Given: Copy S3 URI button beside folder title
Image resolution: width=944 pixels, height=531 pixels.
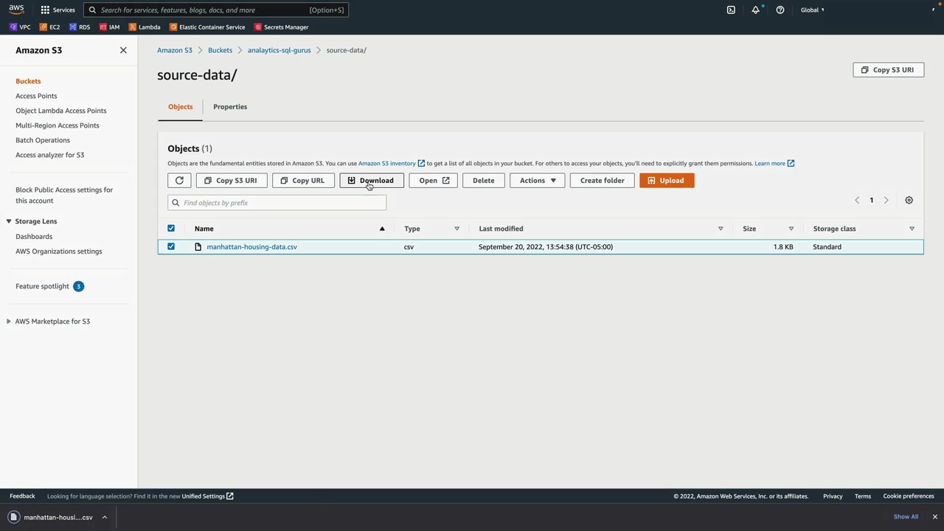Looking at the screenshot, I should 888,70.
